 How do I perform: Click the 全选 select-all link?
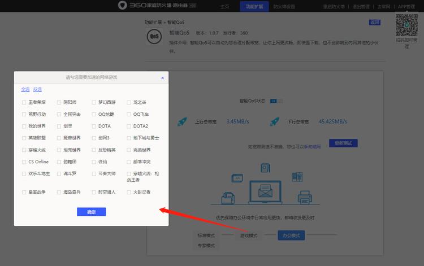(25, 89)
